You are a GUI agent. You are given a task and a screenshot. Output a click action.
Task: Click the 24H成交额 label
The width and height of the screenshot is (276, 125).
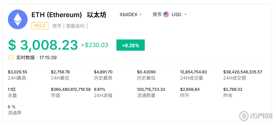coord(235,78)
